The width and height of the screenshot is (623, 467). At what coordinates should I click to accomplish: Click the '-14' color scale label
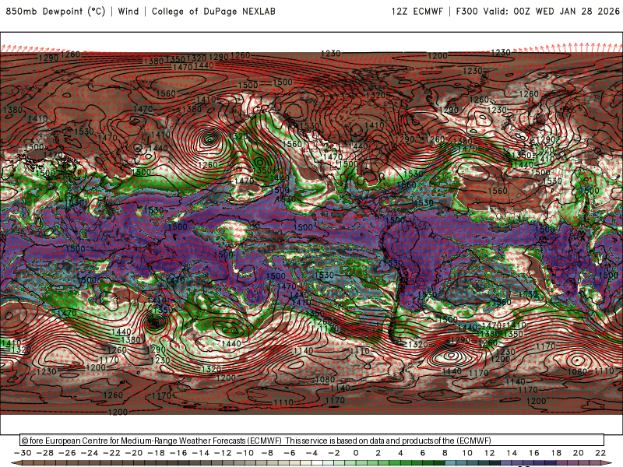click(201, 453)
